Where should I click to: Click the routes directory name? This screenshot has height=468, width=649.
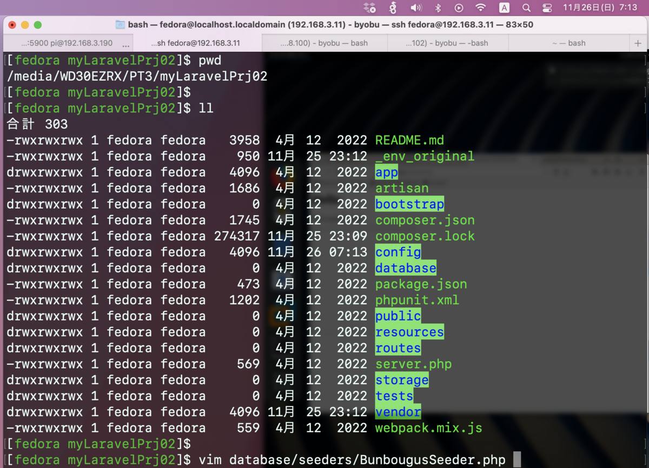pos(398,348)
